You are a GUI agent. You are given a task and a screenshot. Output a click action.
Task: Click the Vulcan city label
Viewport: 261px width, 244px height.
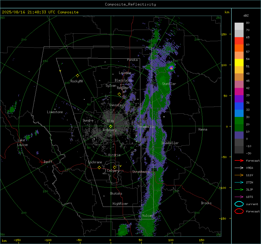pyautogui.click(x=147, y=216)
